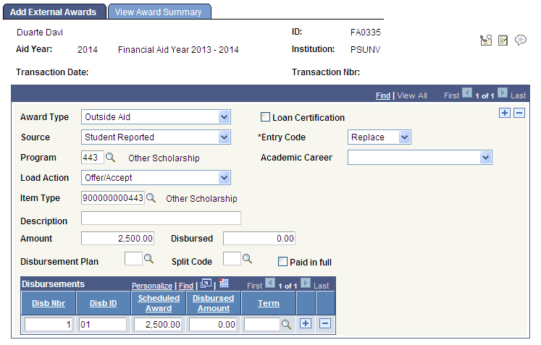Click the Amount field showing 2,500.00
This screenshot has width=541, height=345.
pos(117,238)
